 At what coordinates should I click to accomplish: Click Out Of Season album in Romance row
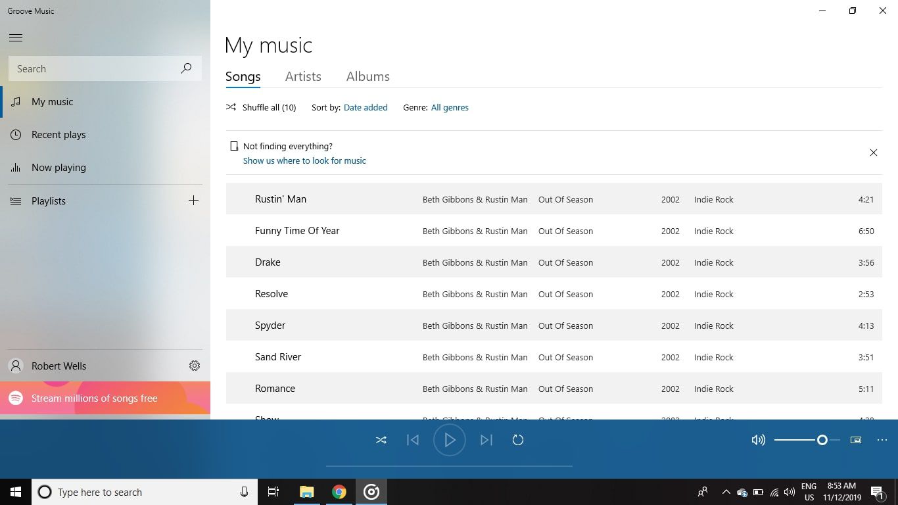point(565,389)
